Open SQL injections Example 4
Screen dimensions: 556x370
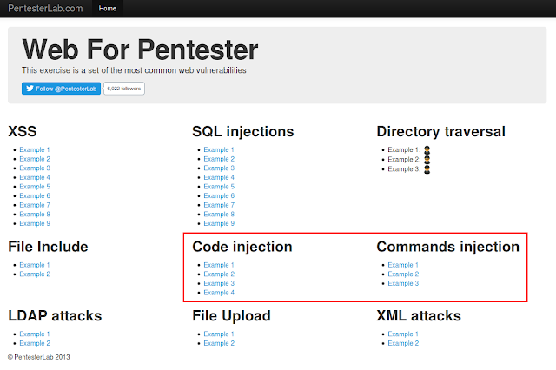[x=219, y=177]
